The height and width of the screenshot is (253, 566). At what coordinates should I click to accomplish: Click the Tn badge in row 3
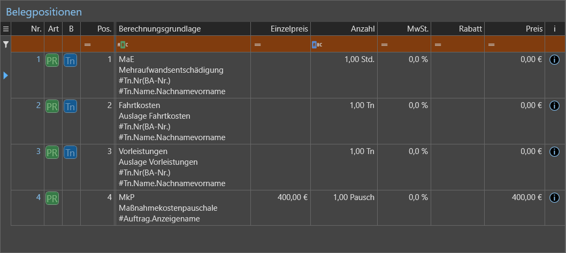[x=70, y=152]
